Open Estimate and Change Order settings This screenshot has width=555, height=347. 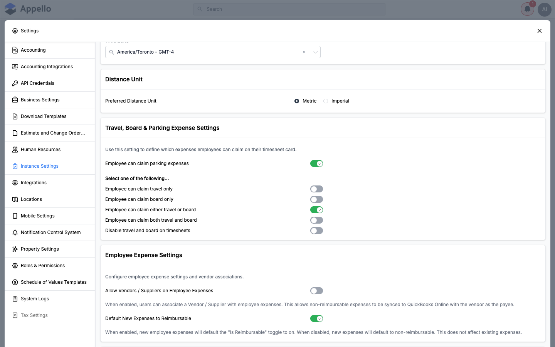50,133
